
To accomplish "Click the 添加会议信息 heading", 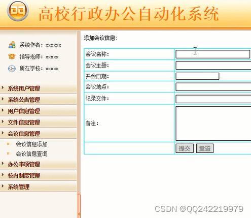I will click(100, 38).
